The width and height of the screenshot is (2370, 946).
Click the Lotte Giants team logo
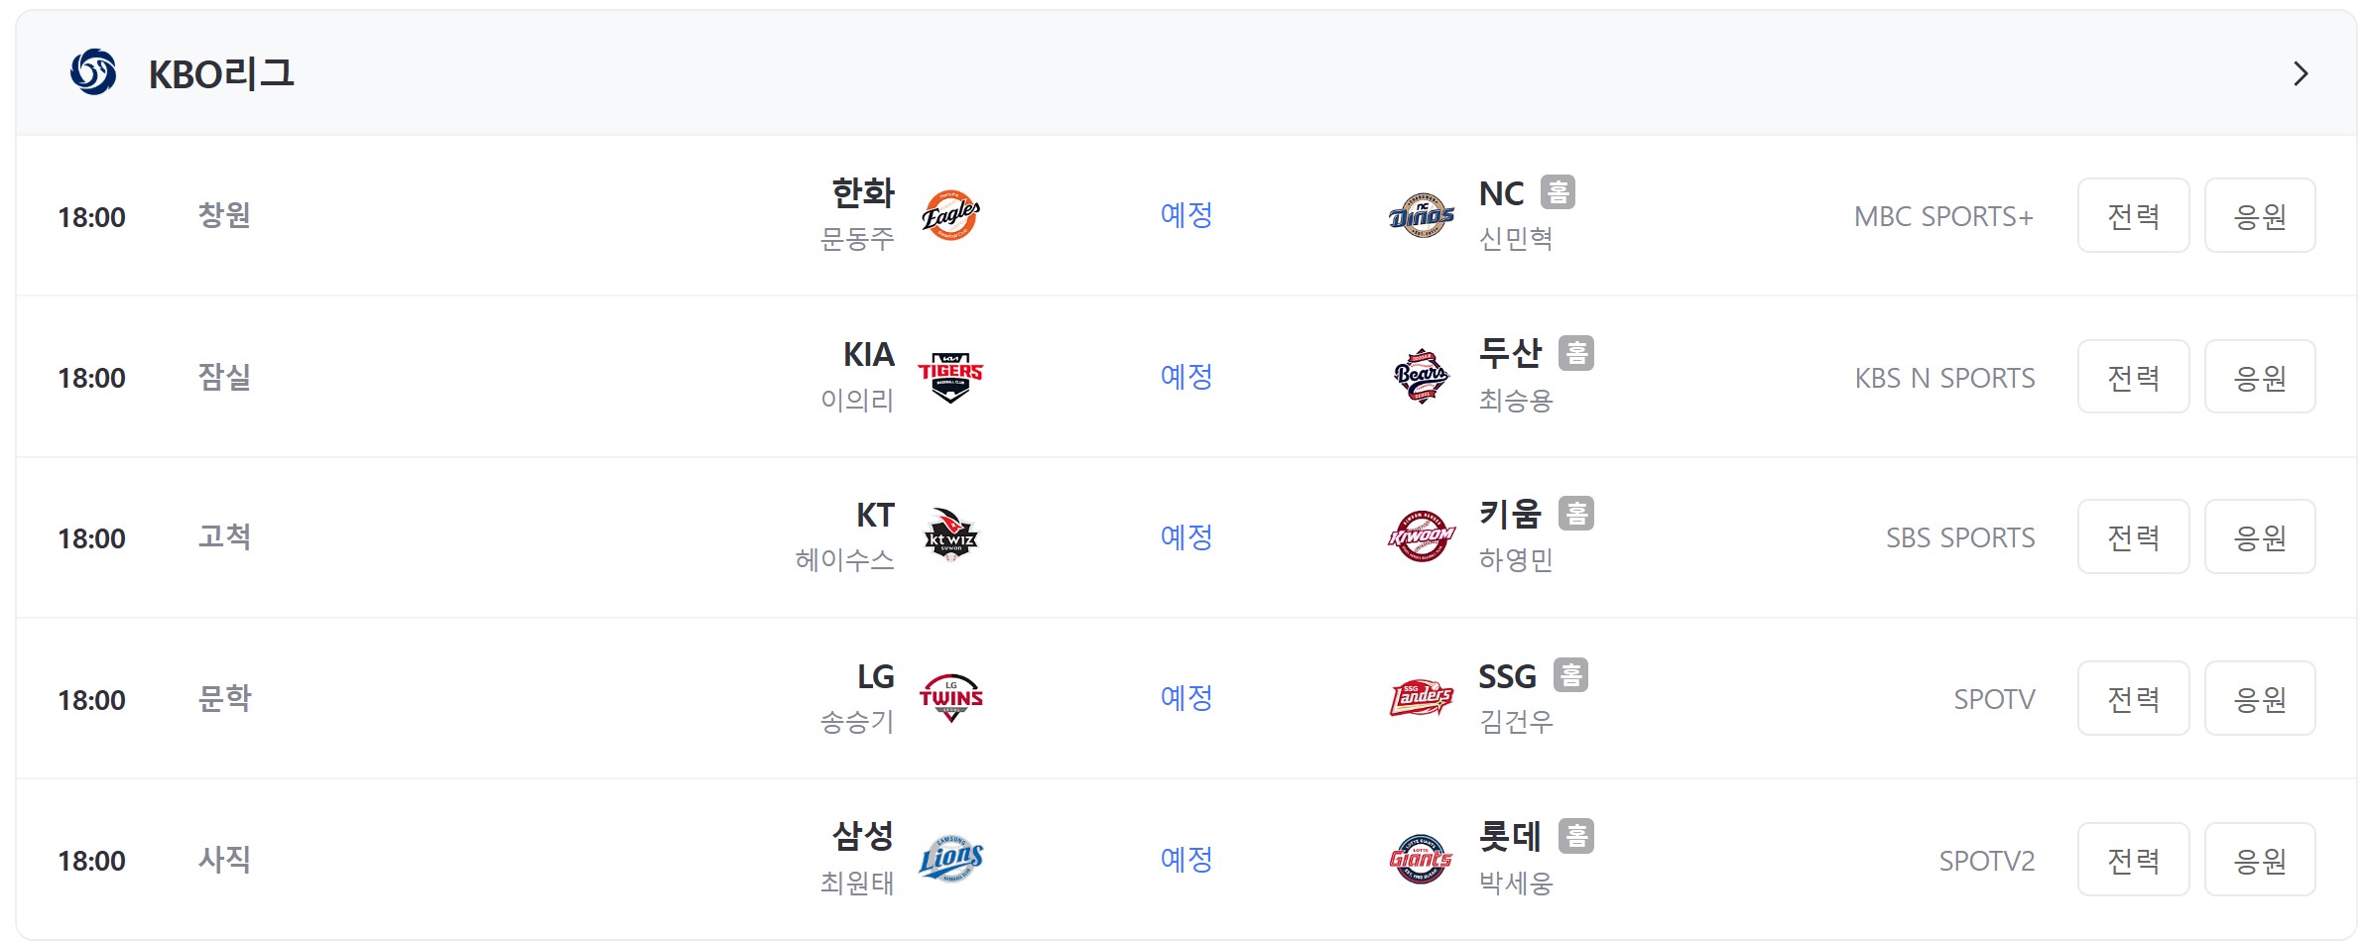point(1421,859)
